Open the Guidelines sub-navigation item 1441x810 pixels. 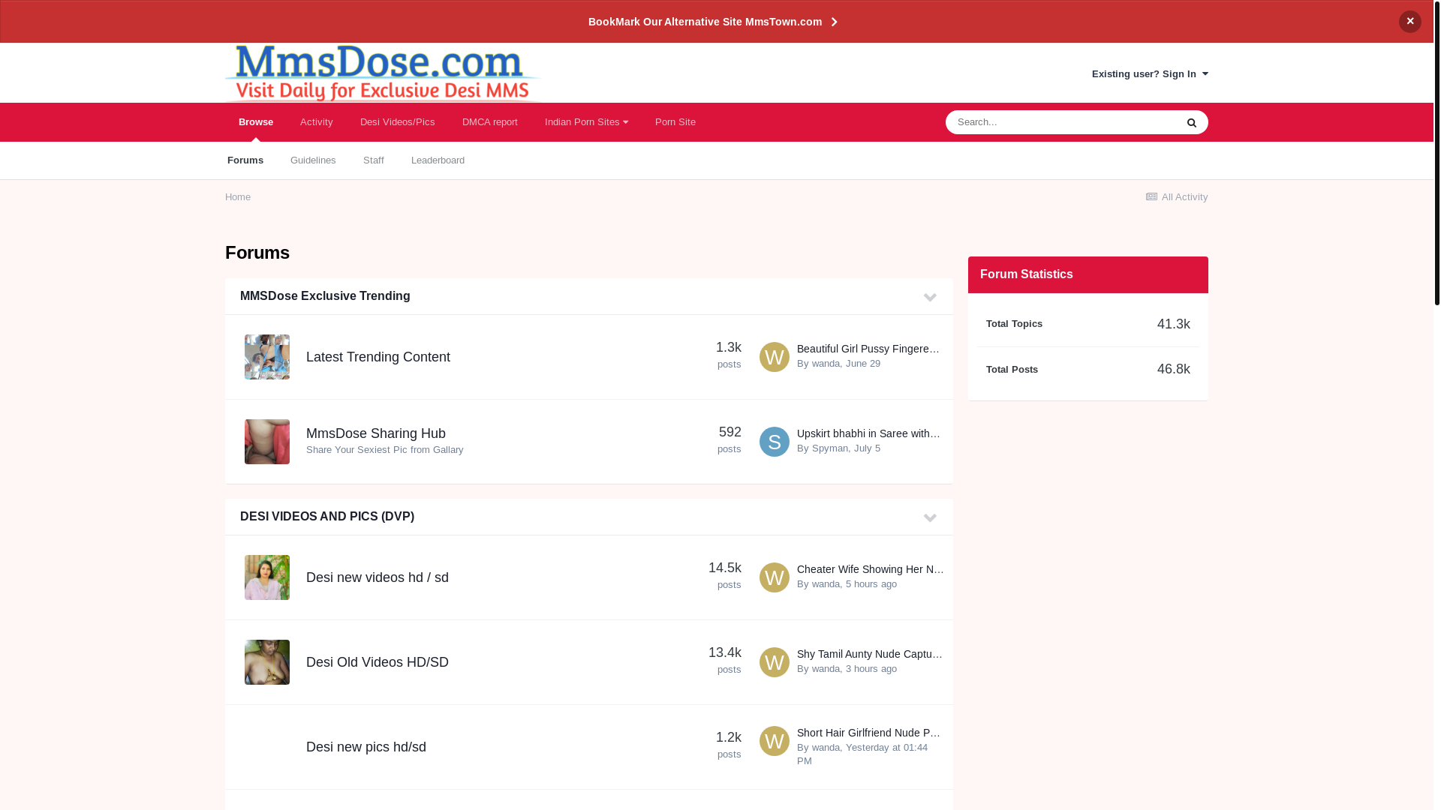313,160
